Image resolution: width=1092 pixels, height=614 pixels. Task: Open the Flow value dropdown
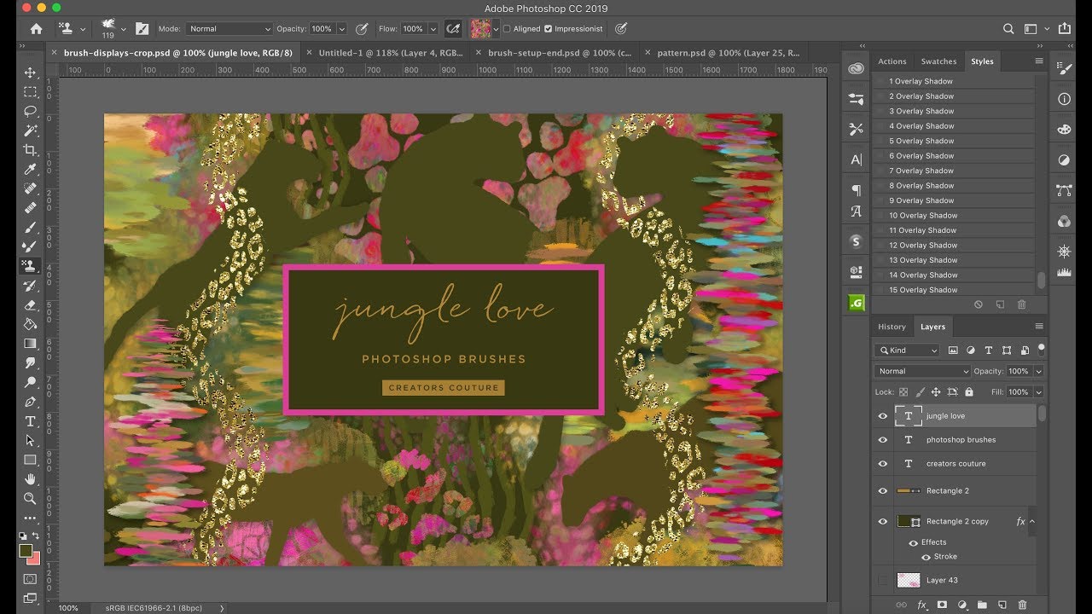coord(433,28)
